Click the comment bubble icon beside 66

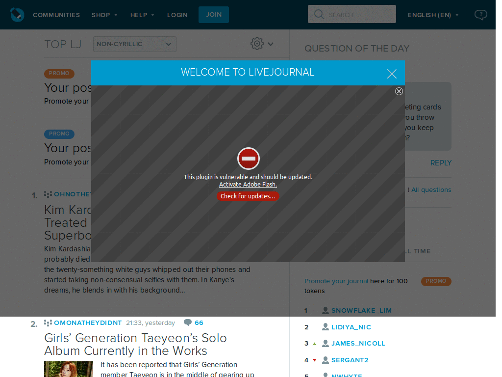[x=188, y=323]
